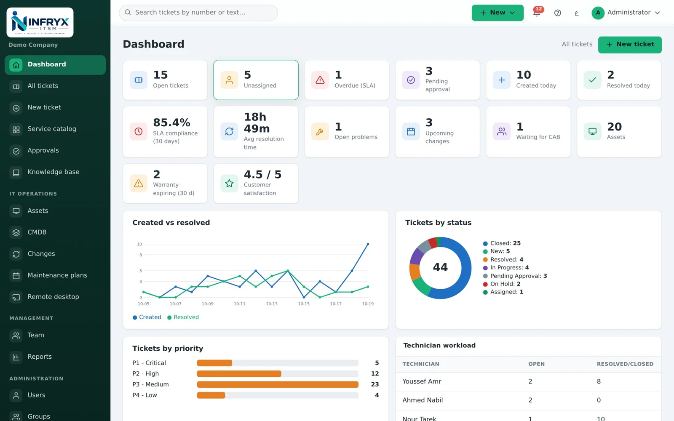Click the Remote desktop cast icon
The width and height of the screenshot is (674, 421).
click(16, 297)
